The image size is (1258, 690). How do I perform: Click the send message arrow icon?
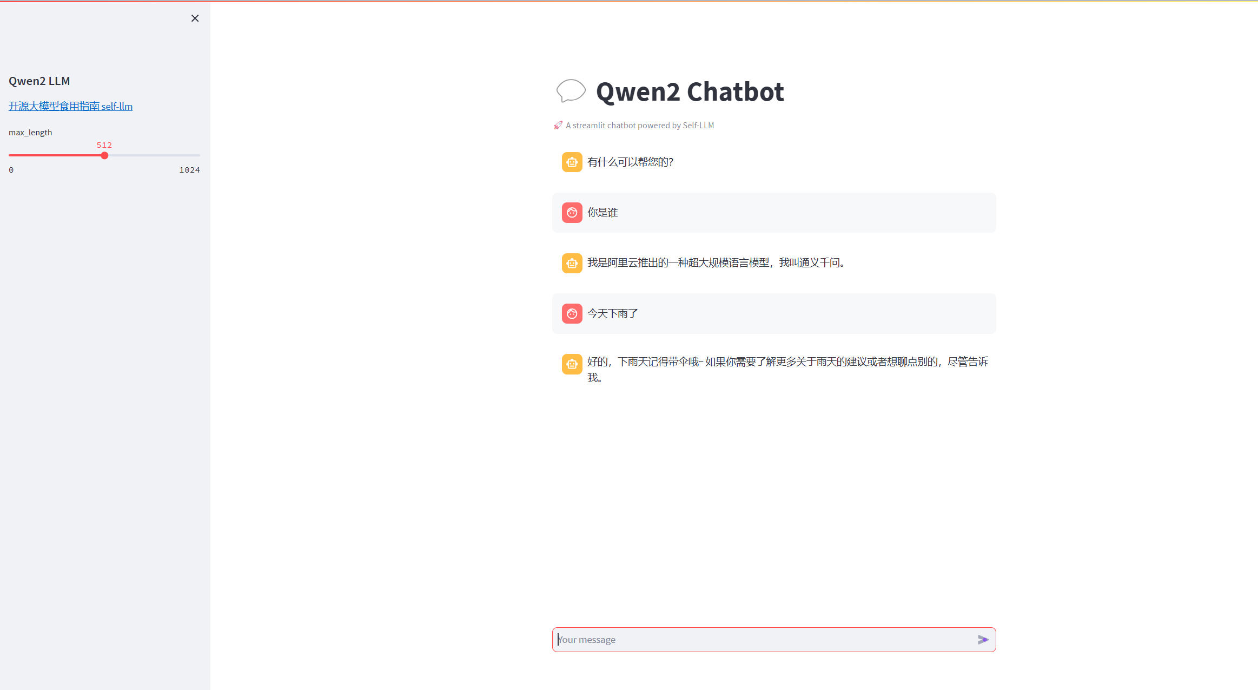[983, 640]
